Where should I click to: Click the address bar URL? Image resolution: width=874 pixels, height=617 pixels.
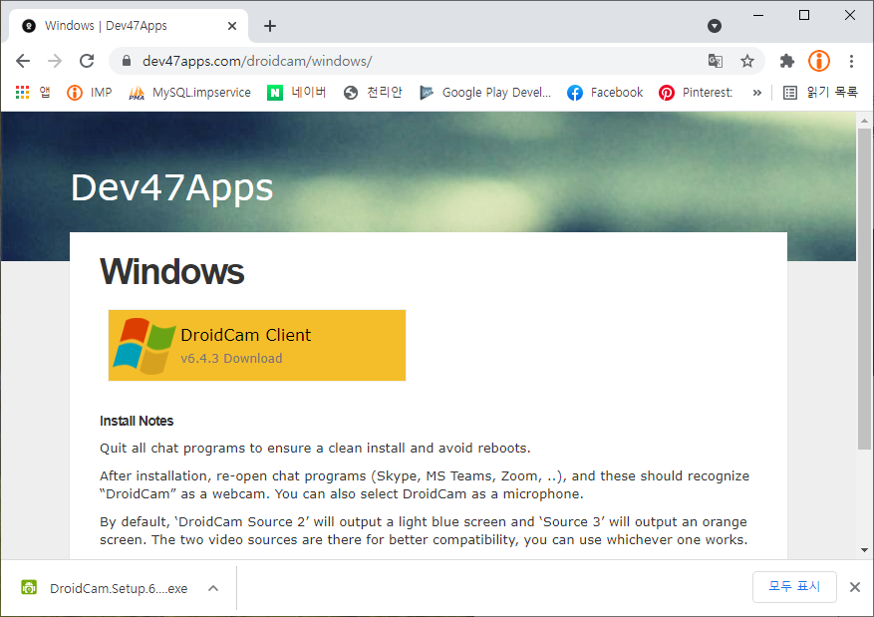[257, 61]
